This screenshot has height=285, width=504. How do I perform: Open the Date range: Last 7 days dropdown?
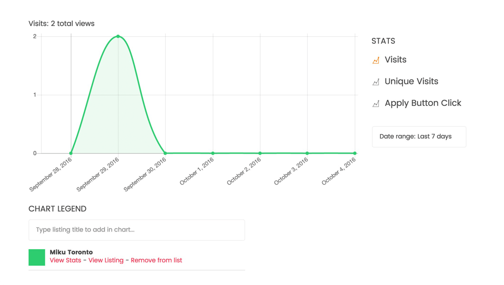[x=419, y=137]
